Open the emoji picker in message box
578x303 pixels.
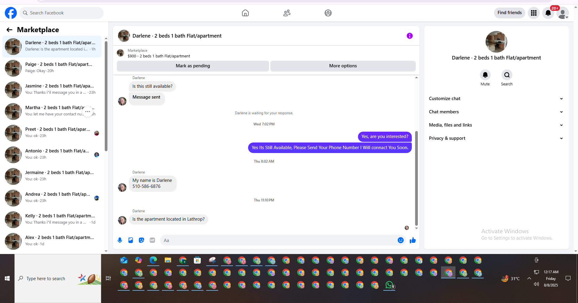point(401,240)
